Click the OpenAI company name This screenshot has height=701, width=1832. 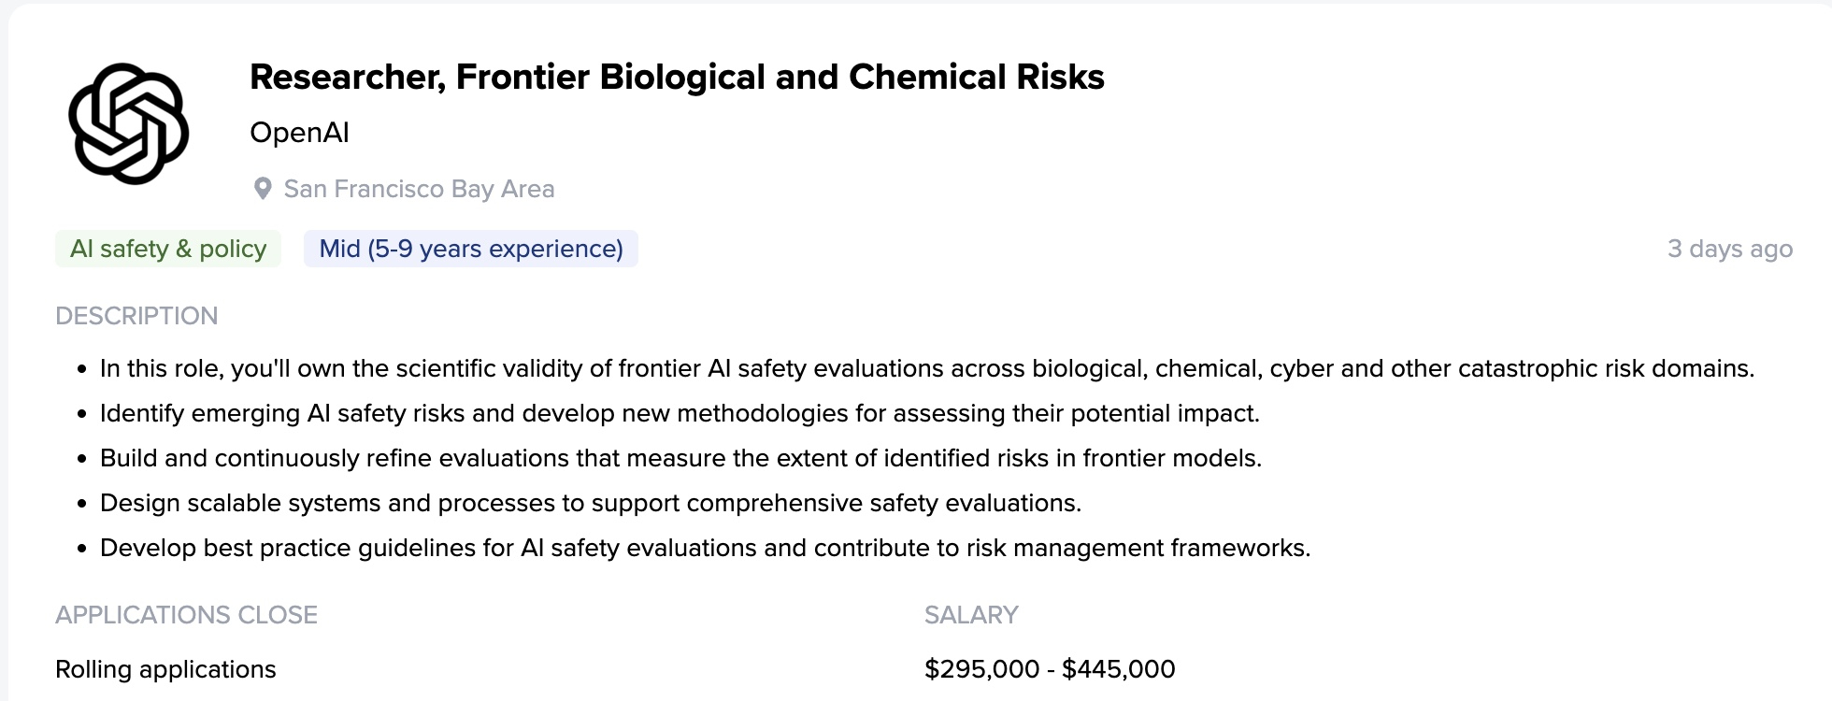tap(299, 133)
